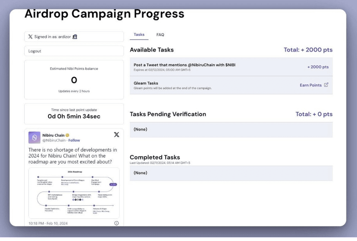
Task: Click the verified badge next to Nibiru Chain
Action: point(68,135)
